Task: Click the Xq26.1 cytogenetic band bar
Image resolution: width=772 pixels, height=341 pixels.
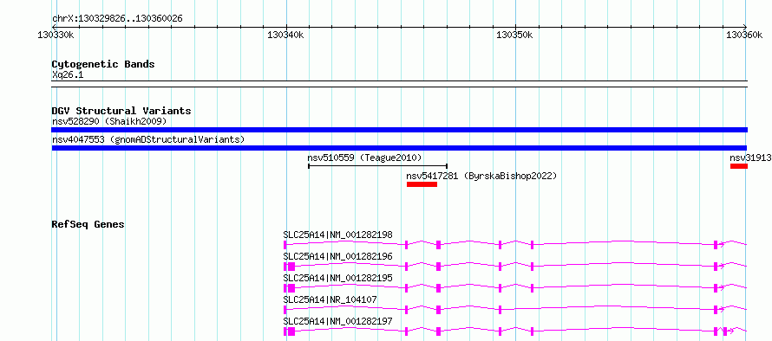Action: coord(399,84)
